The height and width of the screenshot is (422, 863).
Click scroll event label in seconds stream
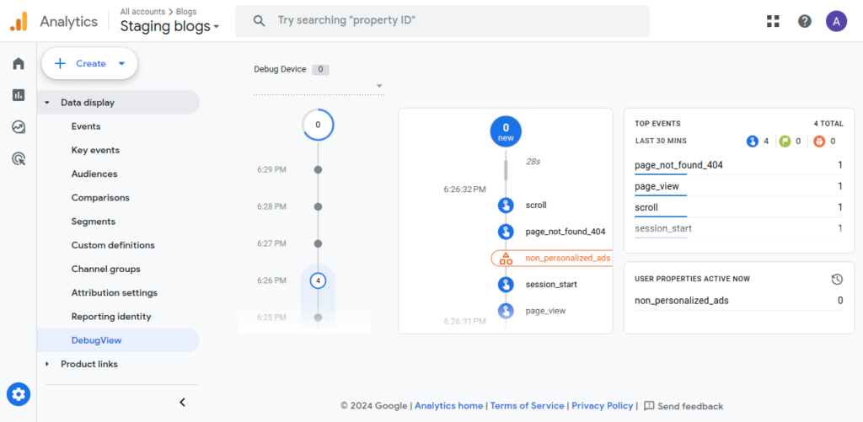click(x=536, y=206)
